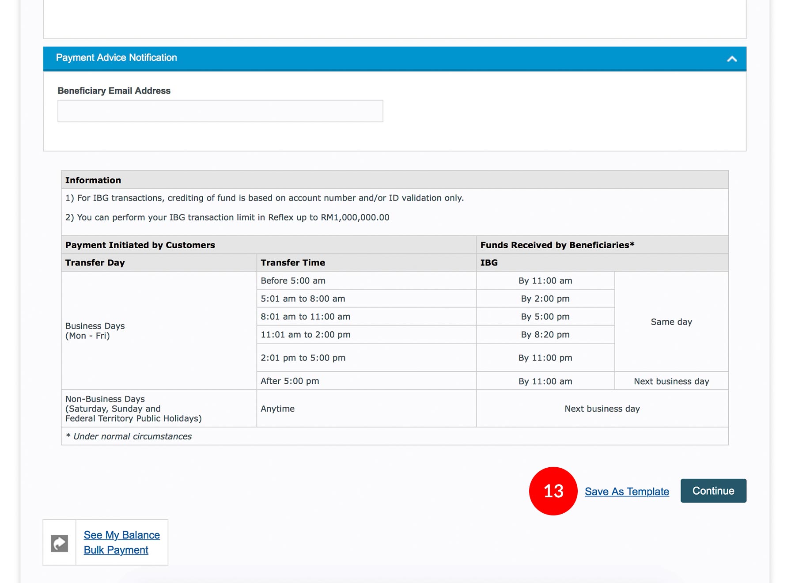Open the Save As Template link
795x583 pixels.
(626, 491)
